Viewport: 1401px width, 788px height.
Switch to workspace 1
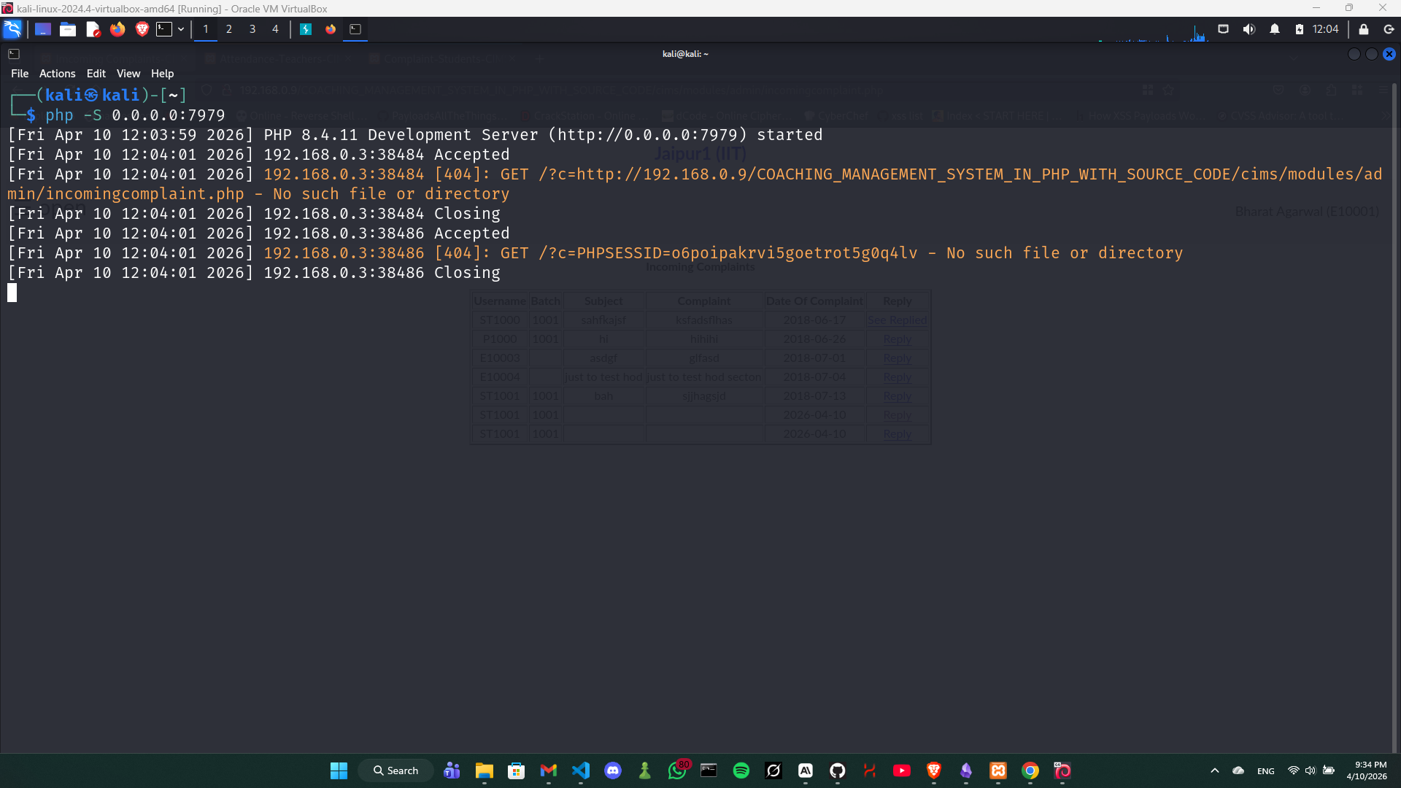pos(206,29)
